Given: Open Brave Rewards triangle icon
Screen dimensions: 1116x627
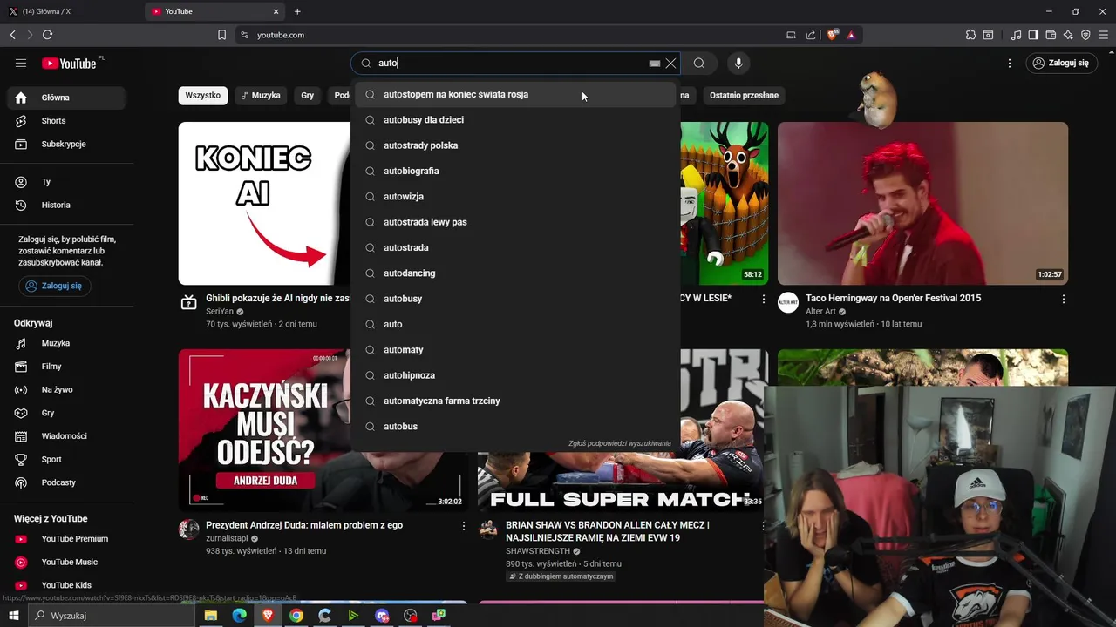Looking at the screenshot, I should click(851, 35).
